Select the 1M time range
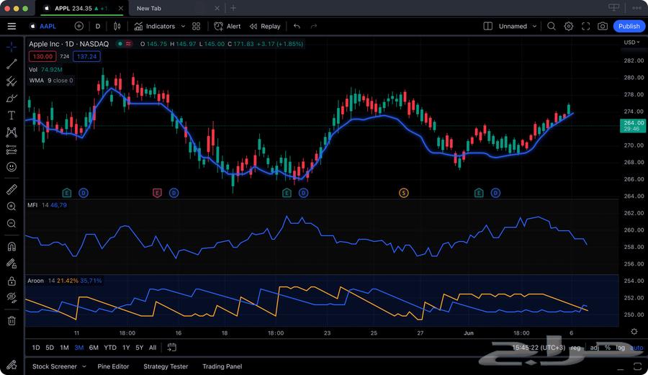Viewport: 648px width, 375px height. (64, 348)
